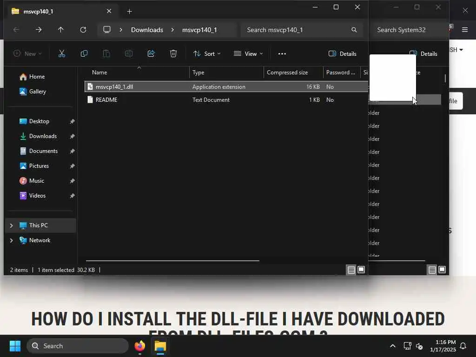Click the search magnifier in msvcp140_1 search box
This screenshot has height=357, width=476.
(x=354, y=30)
